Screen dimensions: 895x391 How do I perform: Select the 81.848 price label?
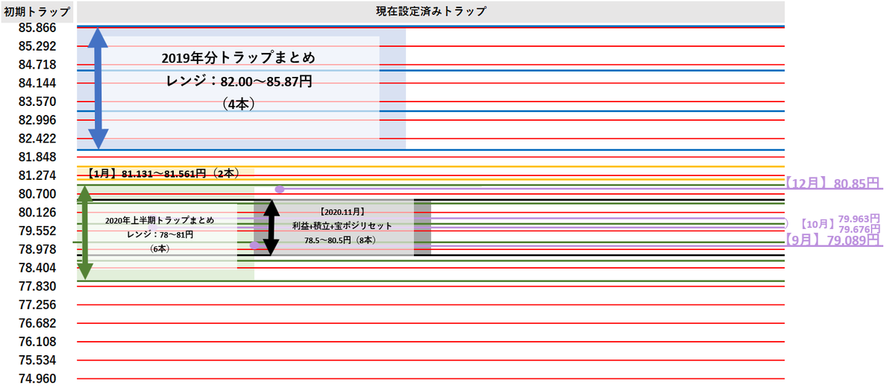click(37, 157)
